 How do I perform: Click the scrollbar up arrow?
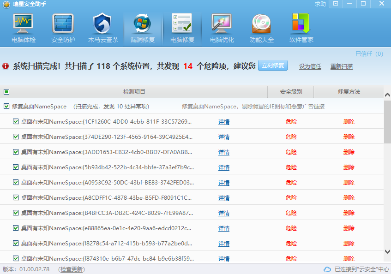(x=387, y=95)
